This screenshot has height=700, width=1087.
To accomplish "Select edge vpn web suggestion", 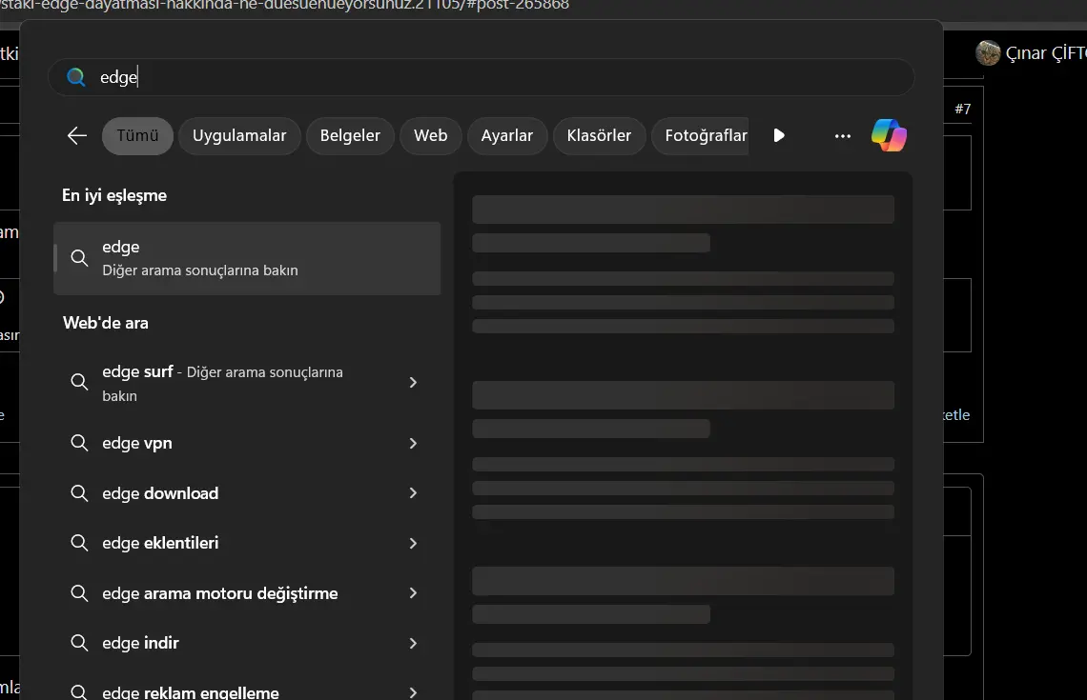I will 247,443.
